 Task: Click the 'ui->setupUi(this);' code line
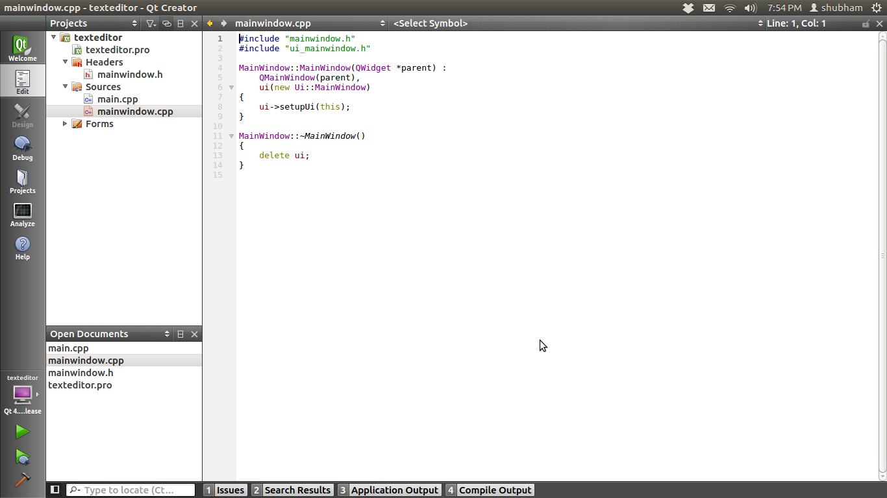305,107
